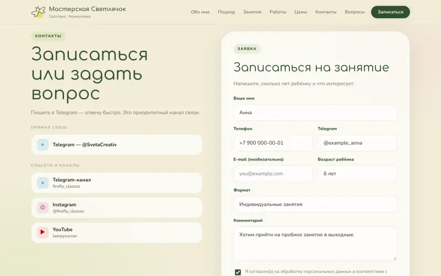The image size is (441, 276).
Task: Open the Instagram @firefly_classes link
Action: [x=117, y=208]
